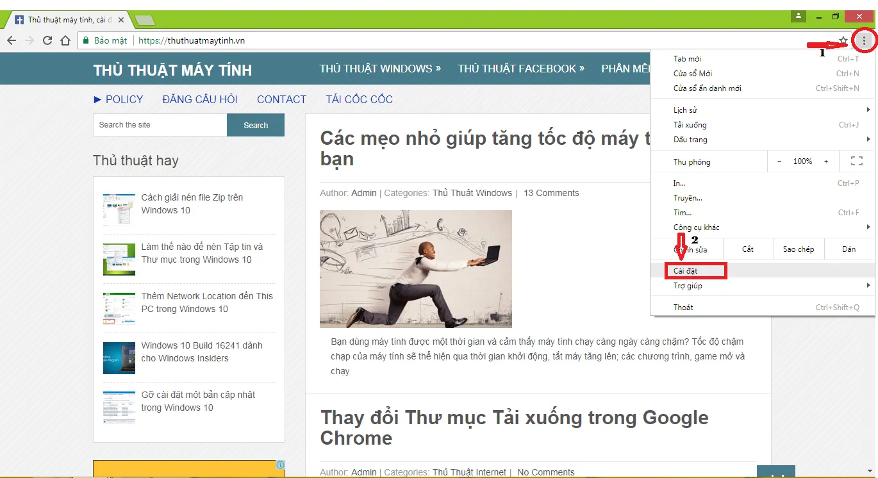
Task: Open thumbnail of Windows 10 Build 16241
Action: (x=119, y=358)
